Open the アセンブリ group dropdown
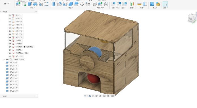The width and height of the screenshot is (197, 108). click(100, 8)
